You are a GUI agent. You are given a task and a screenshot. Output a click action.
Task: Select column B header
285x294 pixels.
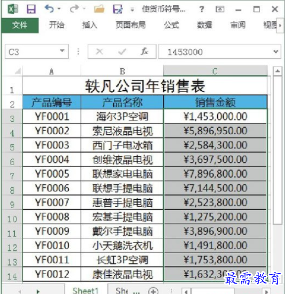coord(122,71)
